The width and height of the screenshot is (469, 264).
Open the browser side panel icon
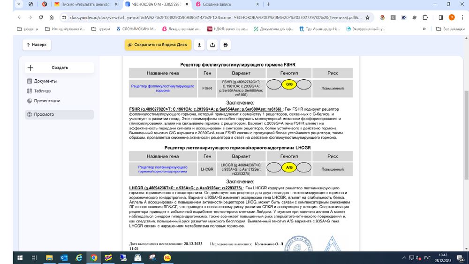click(x=441, y=17)
